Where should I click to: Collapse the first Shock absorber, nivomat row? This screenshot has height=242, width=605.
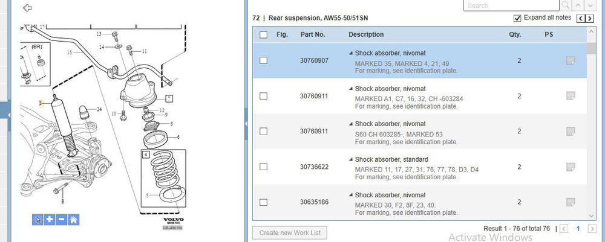click(351, 53)
